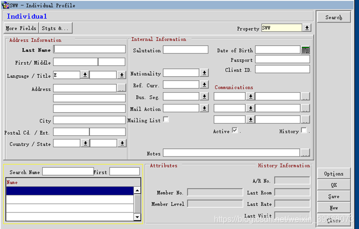
Task: Open the Country dropdown arrow
Action: (x=85, y=143)
